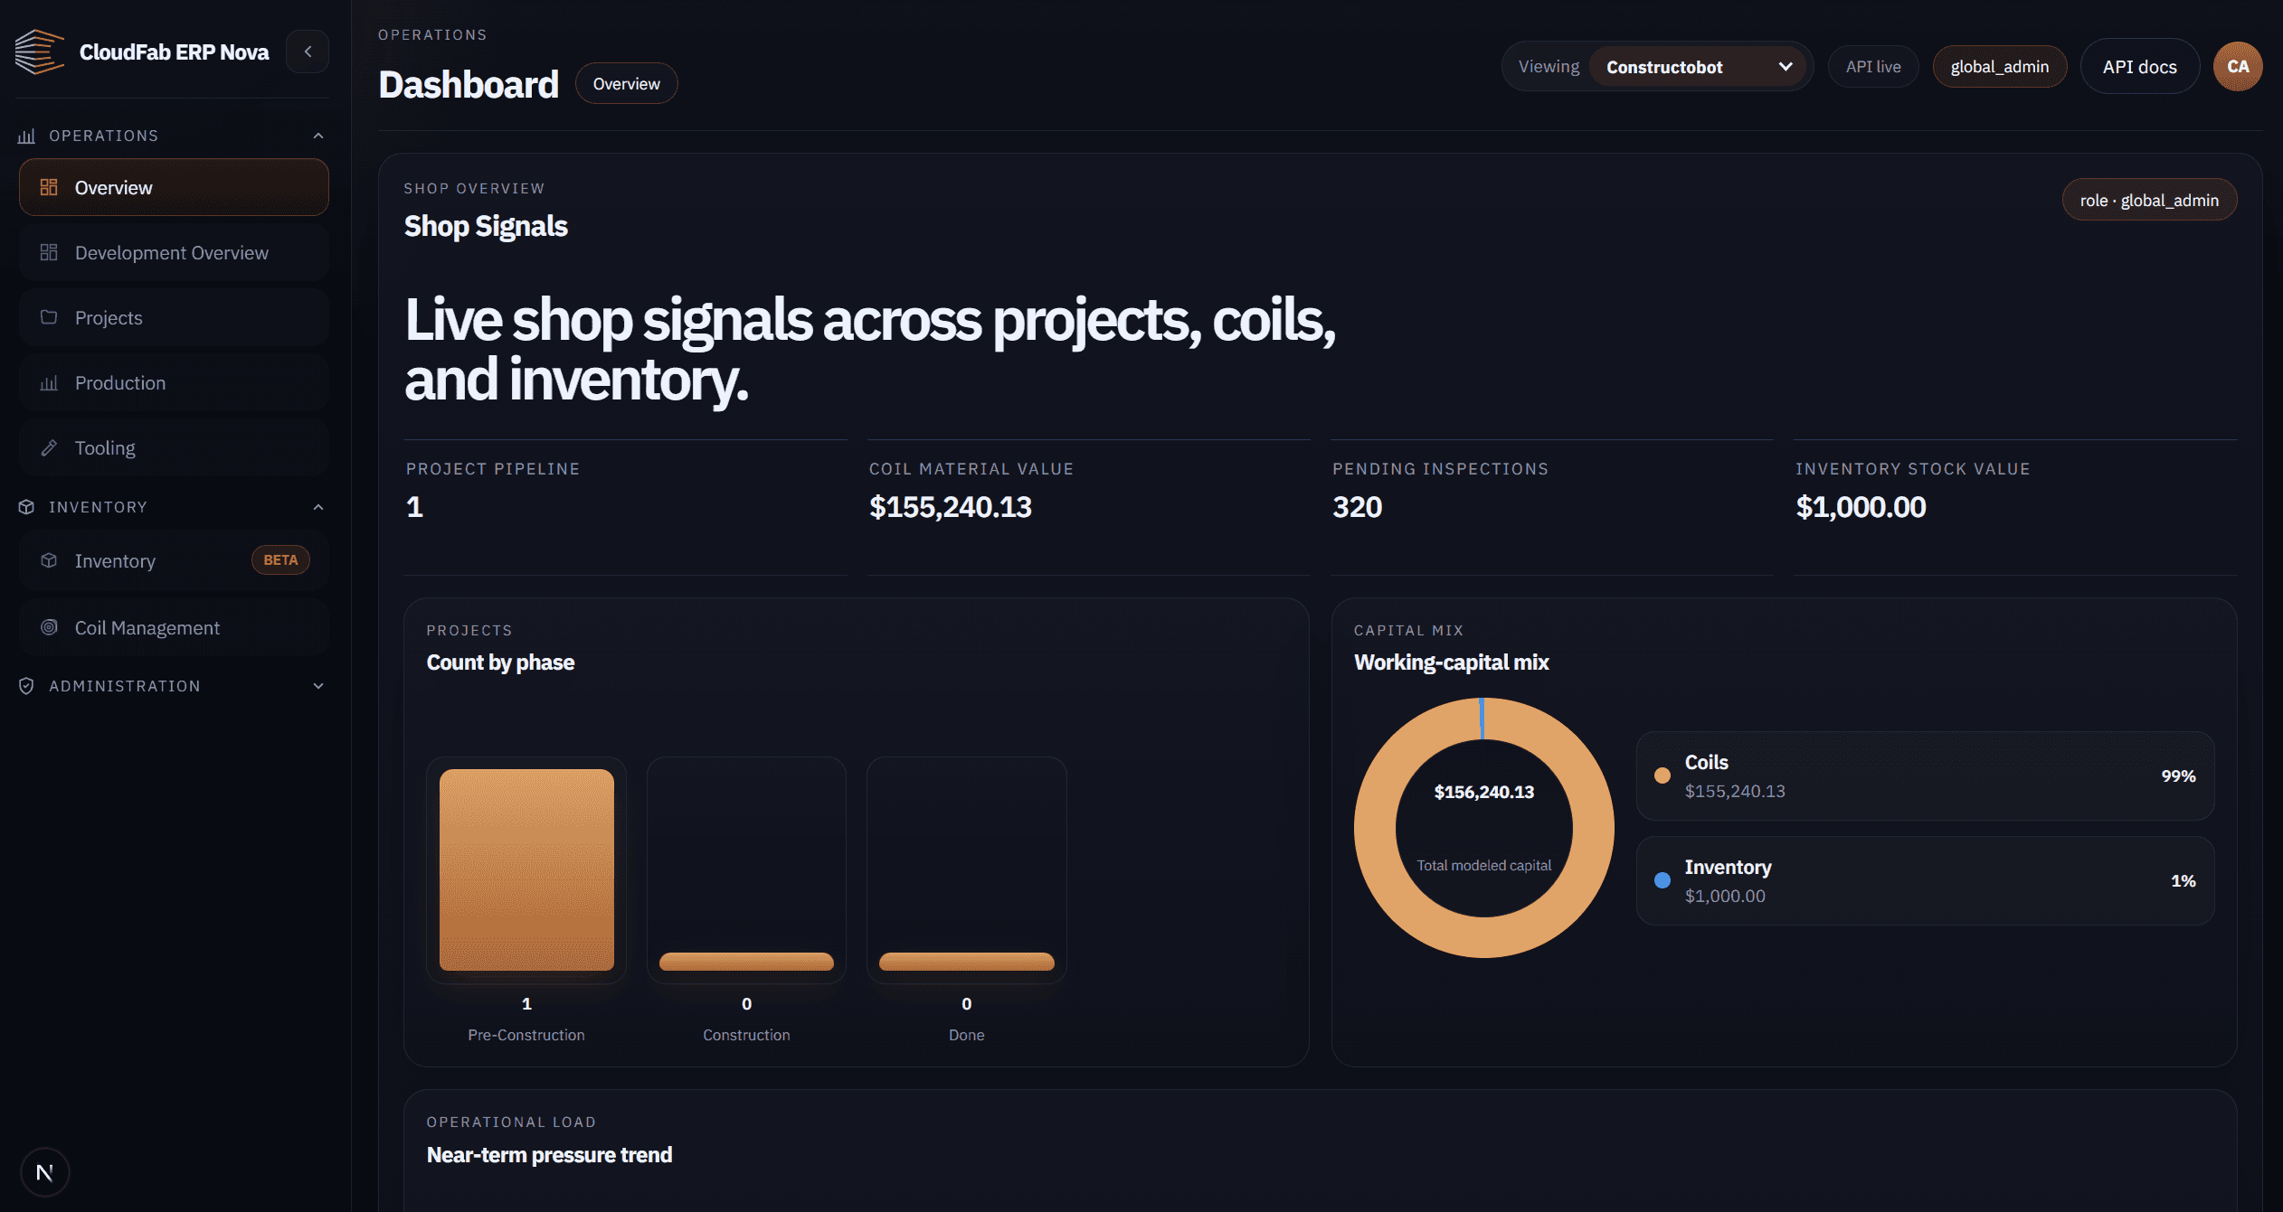Viewport: 2283px width, 1212px height.
Task: Open Inventory (Beta) page
Action: 174,560
